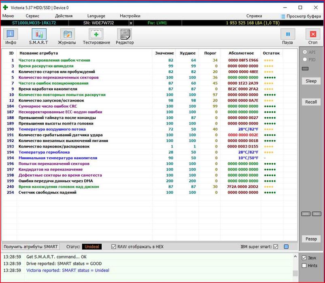Image resolution: width=325 pixels, height=283 pixels.
Task: Click the Пауза pause icon
Action: click(x=288, y=34)
